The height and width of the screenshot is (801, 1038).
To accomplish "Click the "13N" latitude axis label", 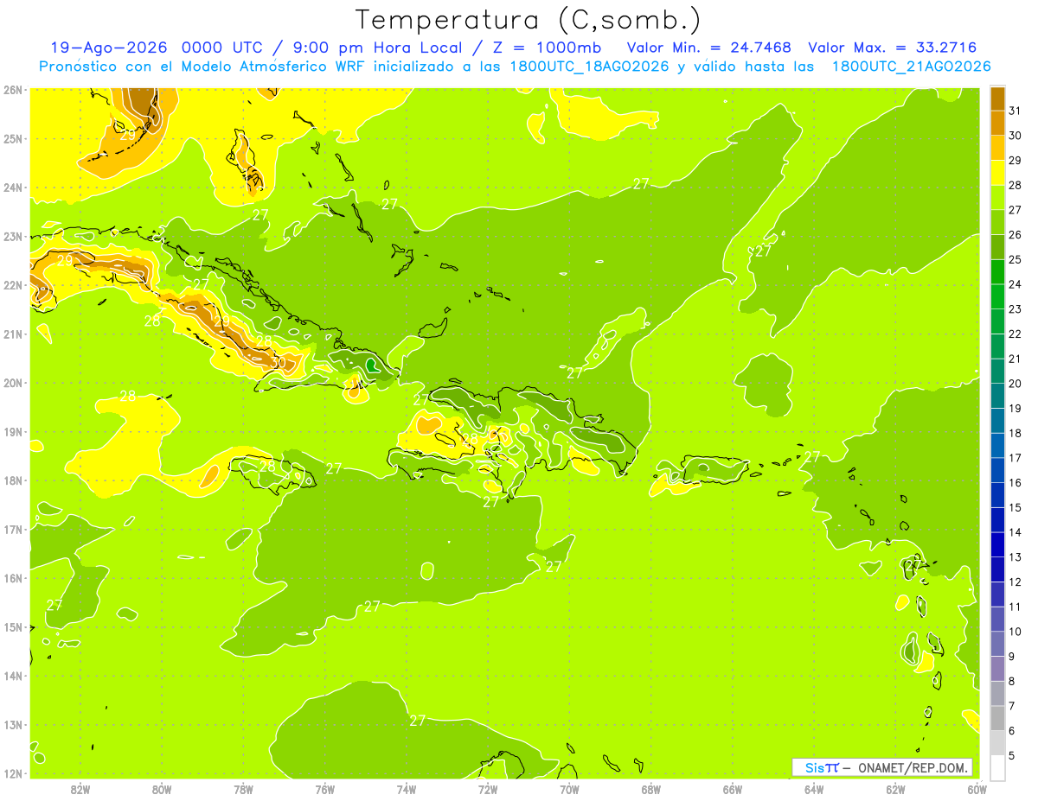I will [12, 724].
